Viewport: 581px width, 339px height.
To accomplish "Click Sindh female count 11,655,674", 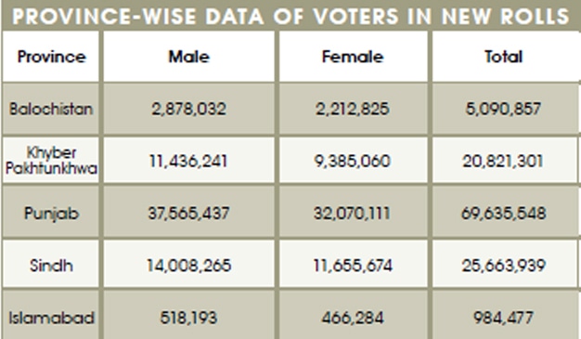I will click(x=353, y=266).
